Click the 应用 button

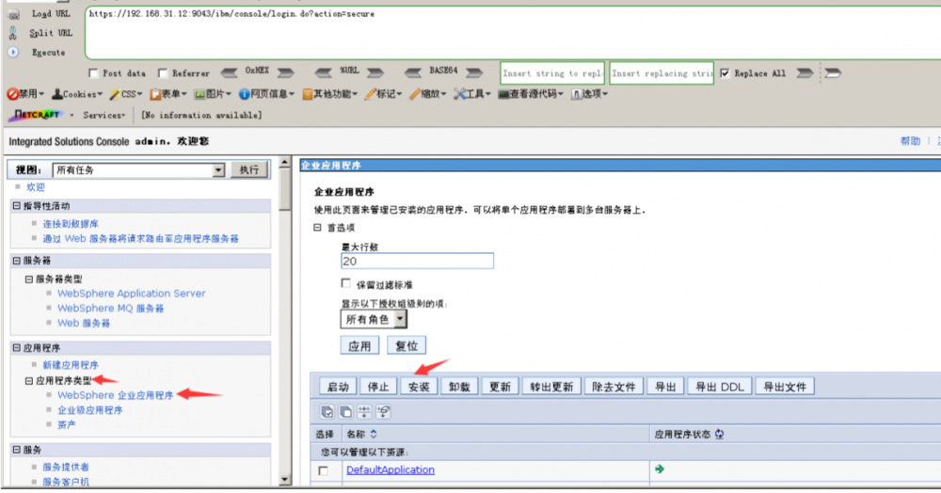tap(359, 346)
